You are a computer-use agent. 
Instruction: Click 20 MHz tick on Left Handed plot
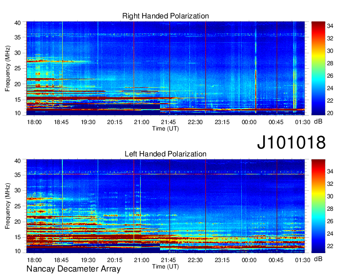[x=17, y=222]
